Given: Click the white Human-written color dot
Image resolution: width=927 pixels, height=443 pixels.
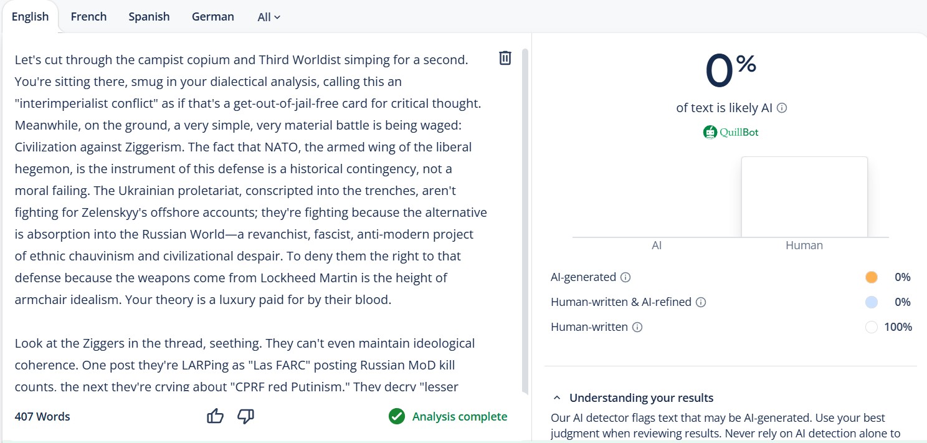Looking at the screenshot, I should tap(871, 327).
